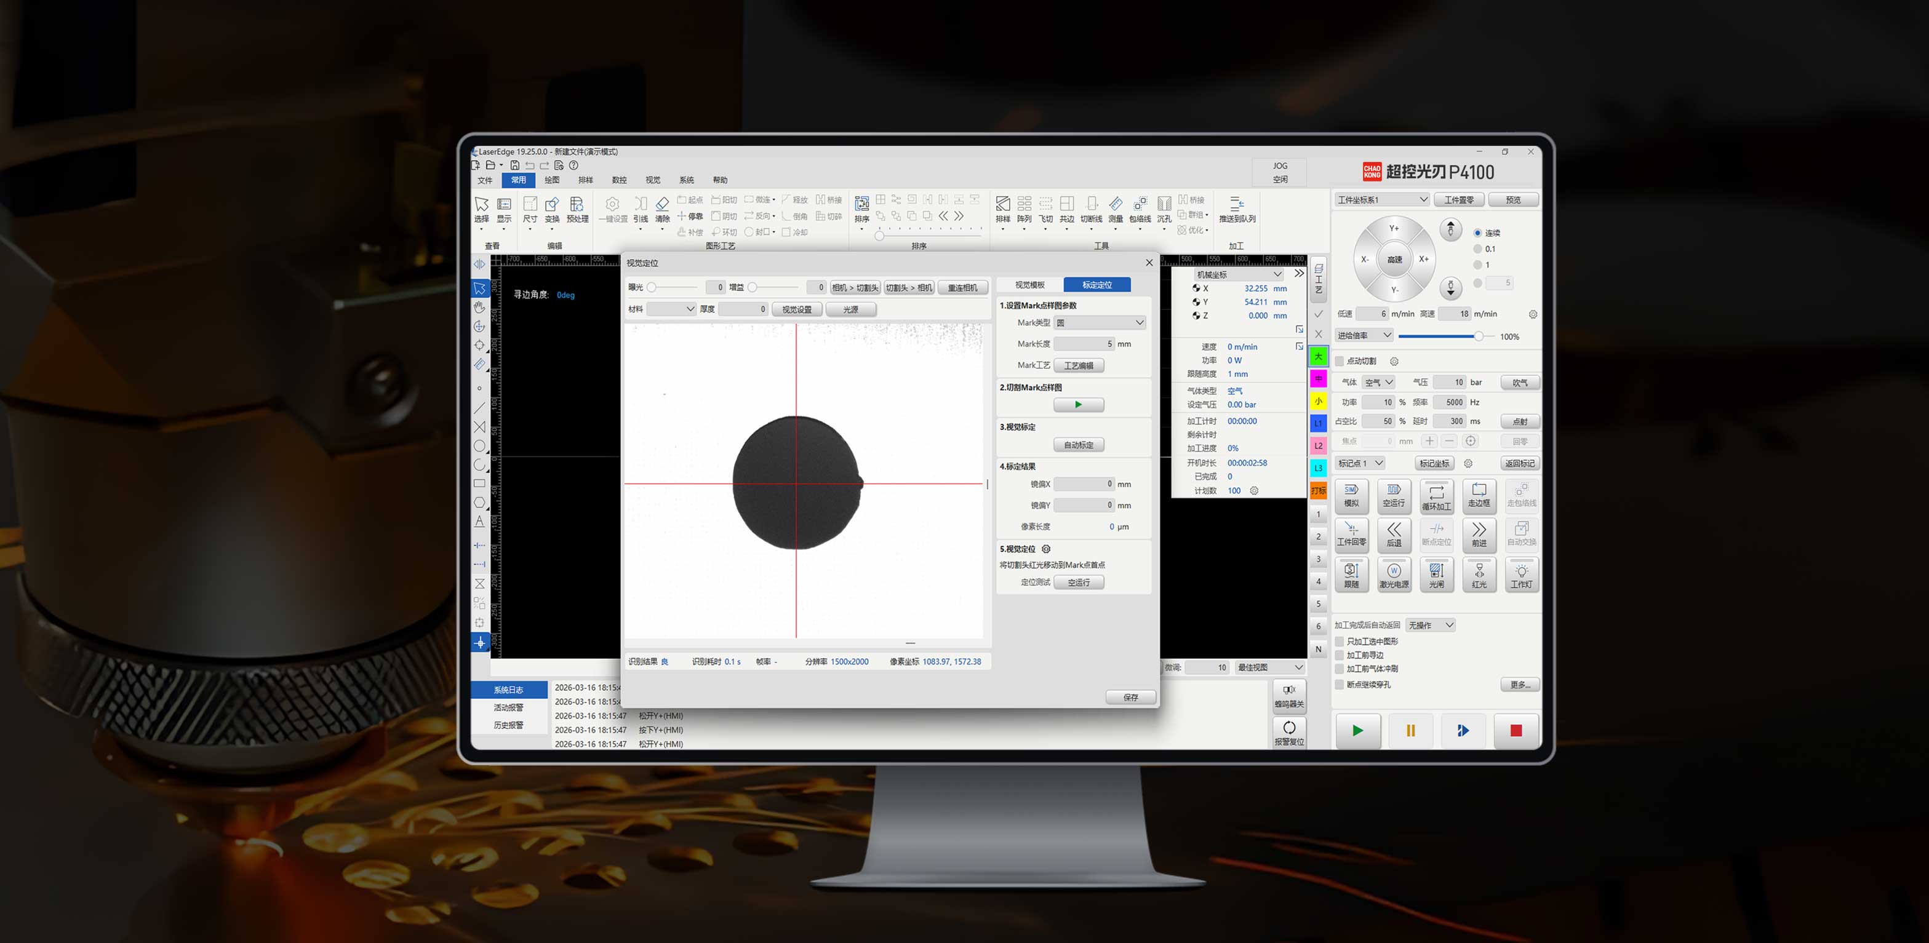Open the 气体 空气 gas dropdown
The height and width of the screenshot is (943, 1929).
[x=1379, y=383]
